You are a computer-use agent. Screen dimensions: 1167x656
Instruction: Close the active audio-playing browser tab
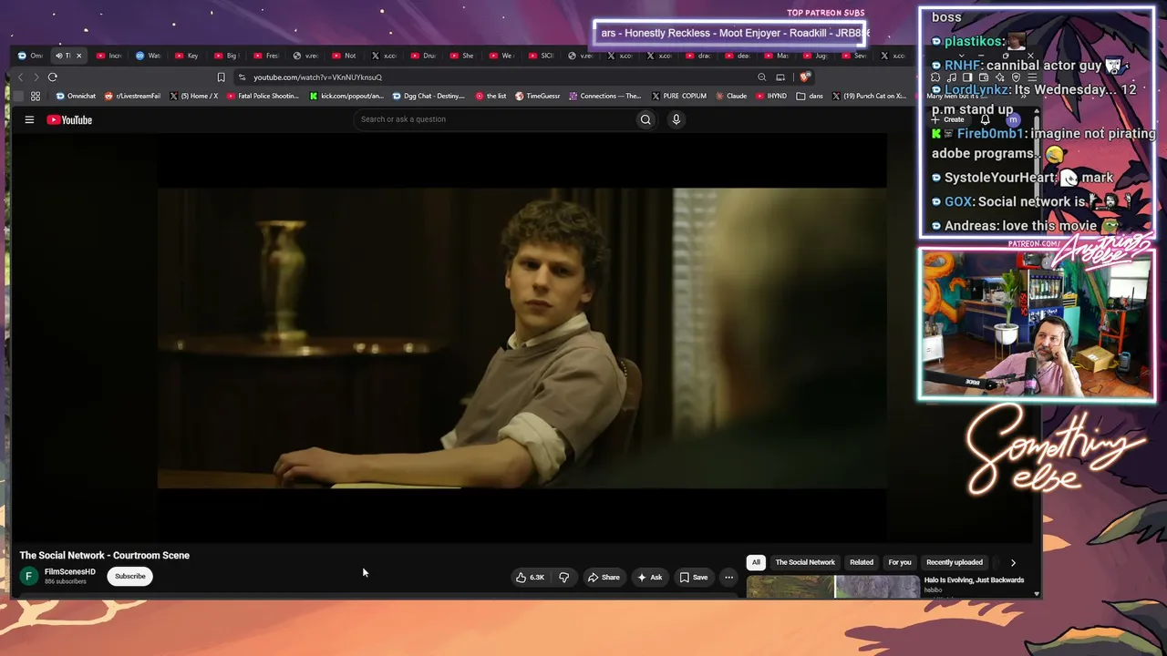tap(78, 56)
